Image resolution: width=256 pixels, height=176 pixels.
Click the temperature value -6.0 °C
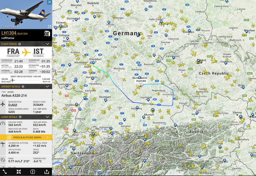(x=37, y=161)
